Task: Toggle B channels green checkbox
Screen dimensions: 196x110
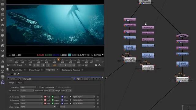Action: click(53, 100)
